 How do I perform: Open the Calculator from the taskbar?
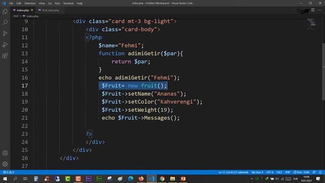[36, 178]
